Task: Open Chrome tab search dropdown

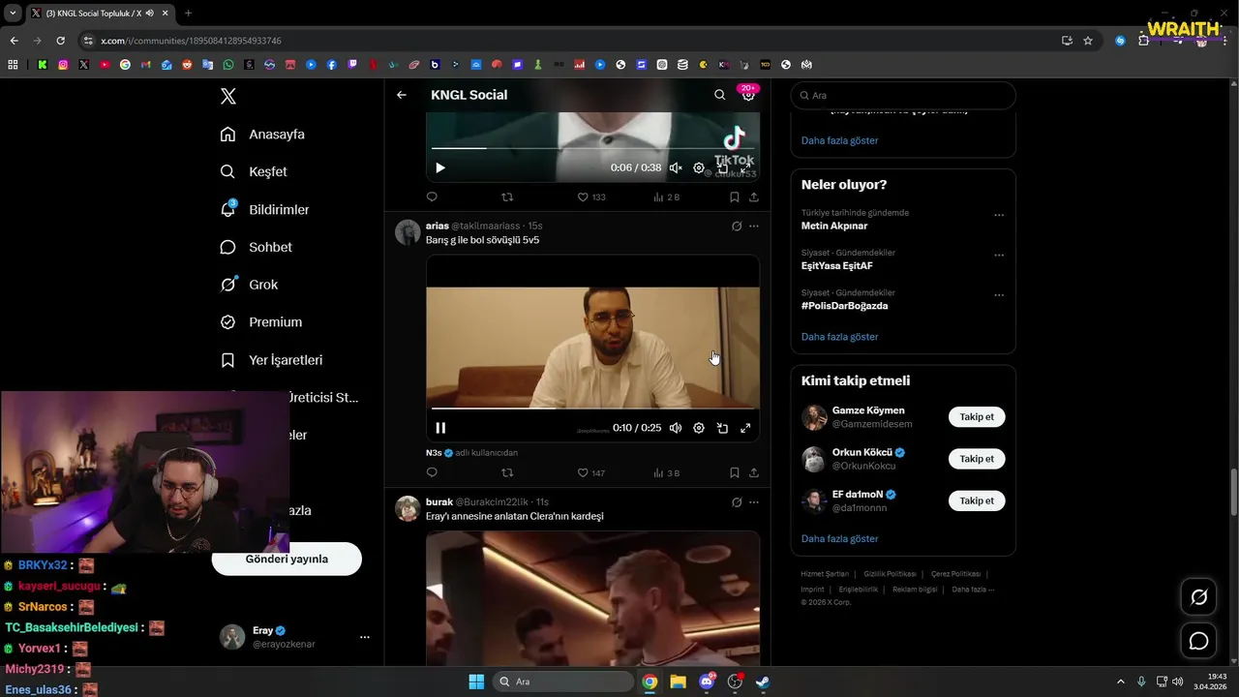Action: coord(13,13)
